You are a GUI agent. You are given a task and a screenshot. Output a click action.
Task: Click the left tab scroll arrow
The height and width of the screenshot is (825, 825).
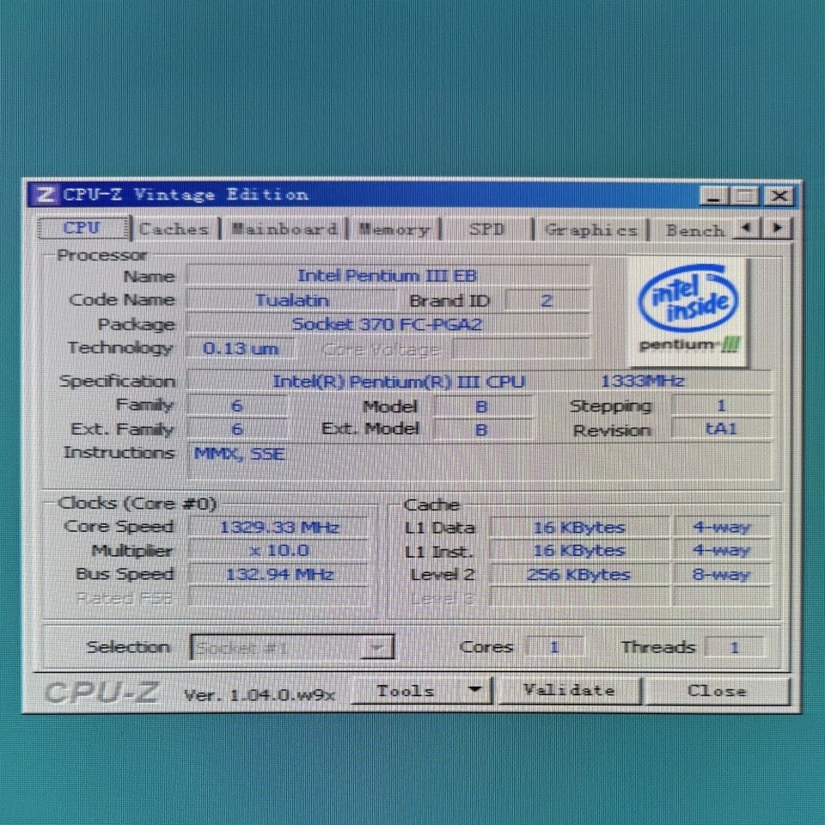(x=747, y=229)
